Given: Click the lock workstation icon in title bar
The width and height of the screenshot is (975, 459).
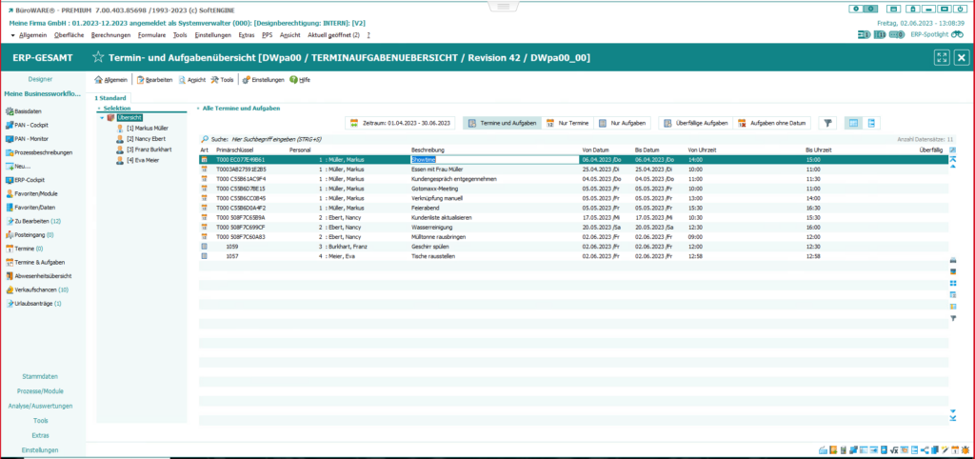Looking at the screenshot, I should pyautogui.click(x=913, y=9).
